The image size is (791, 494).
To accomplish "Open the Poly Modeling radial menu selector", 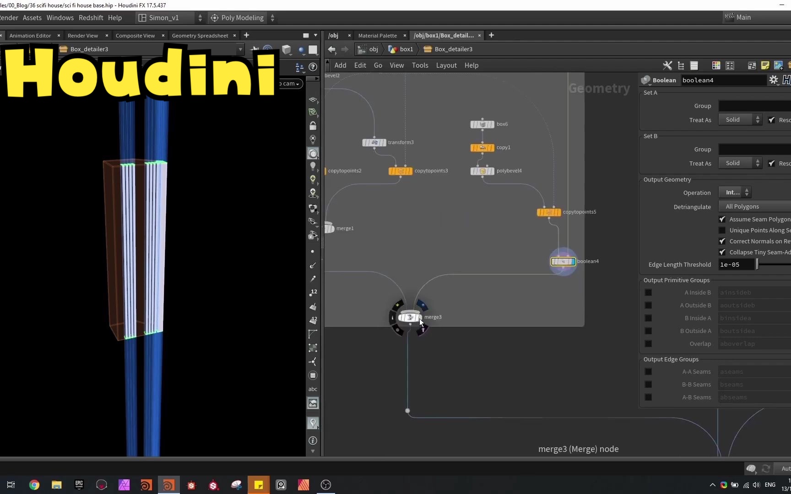I will pos(243,18).
